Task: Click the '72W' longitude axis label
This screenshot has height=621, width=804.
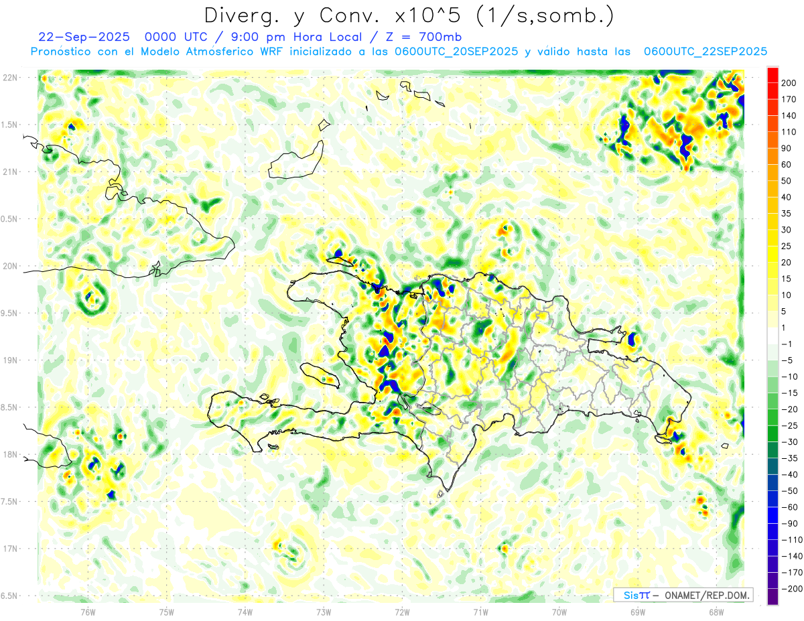Action: pos(402,611)
